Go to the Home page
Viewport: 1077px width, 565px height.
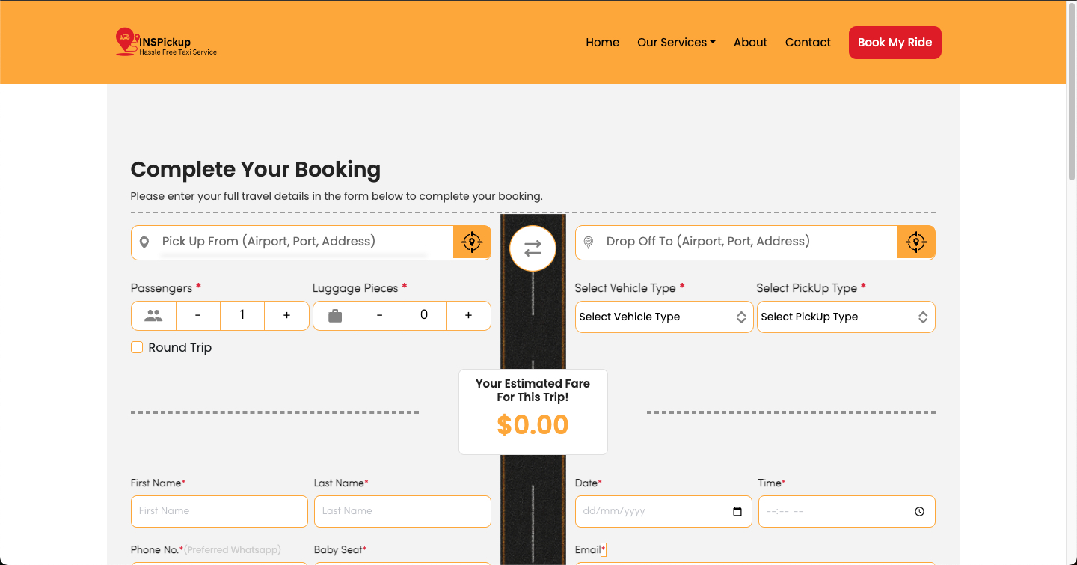pos(602,43)
